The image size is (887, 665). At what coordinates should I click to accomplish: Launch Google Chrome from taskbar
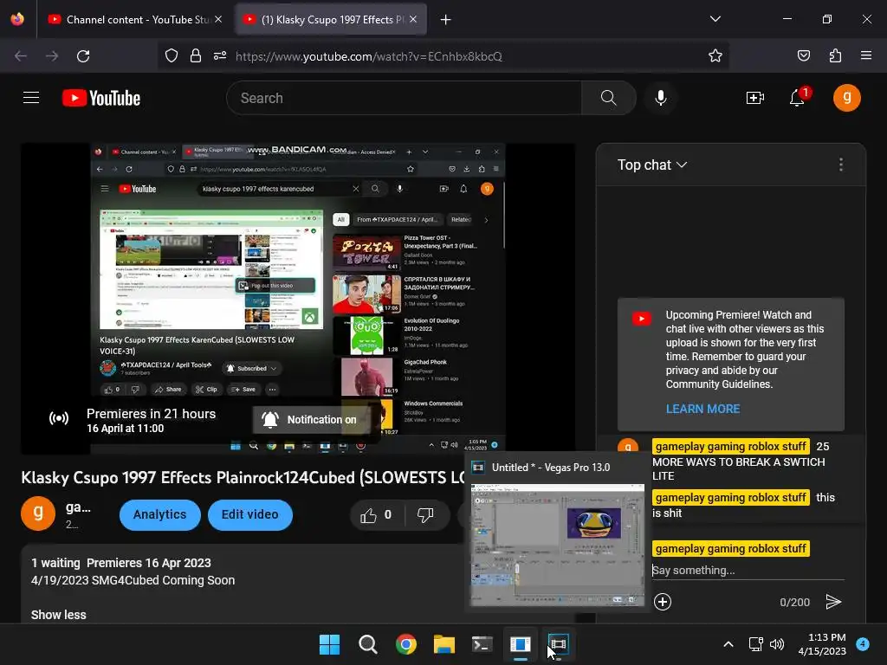[406, 644]
